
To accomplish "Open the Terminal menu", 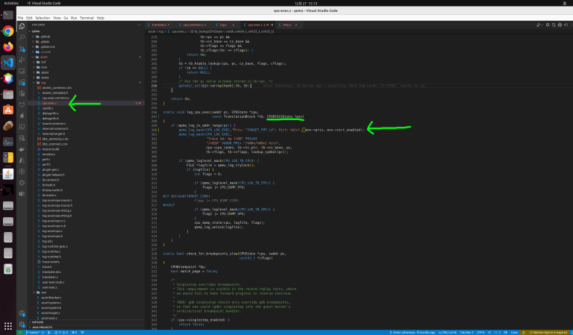I will tap(87, 18).
